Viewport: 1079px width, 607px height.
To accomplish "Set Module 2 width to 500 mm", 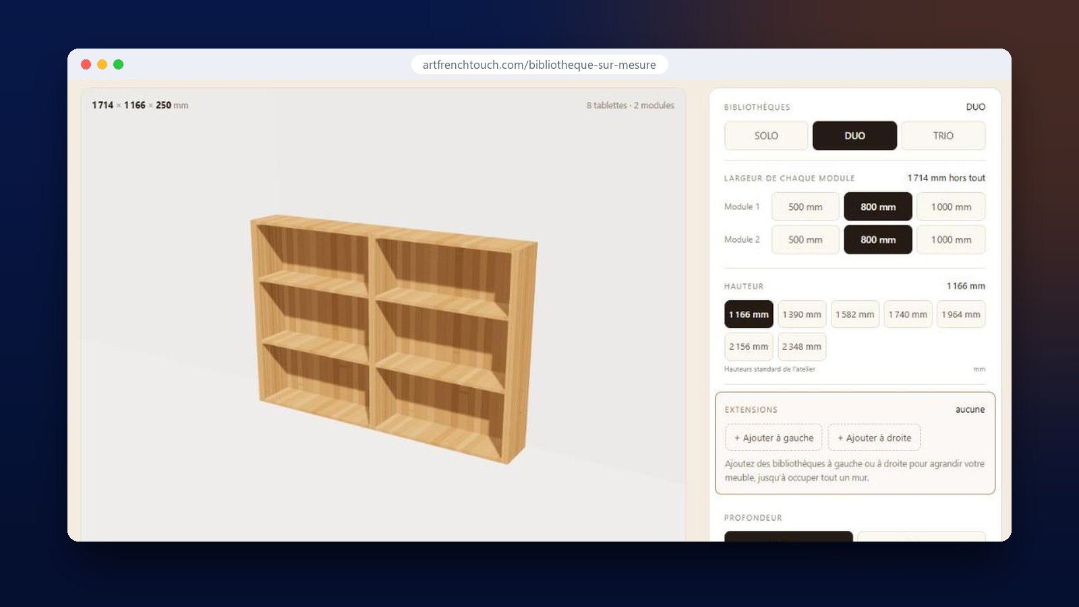I will point(805,239).
